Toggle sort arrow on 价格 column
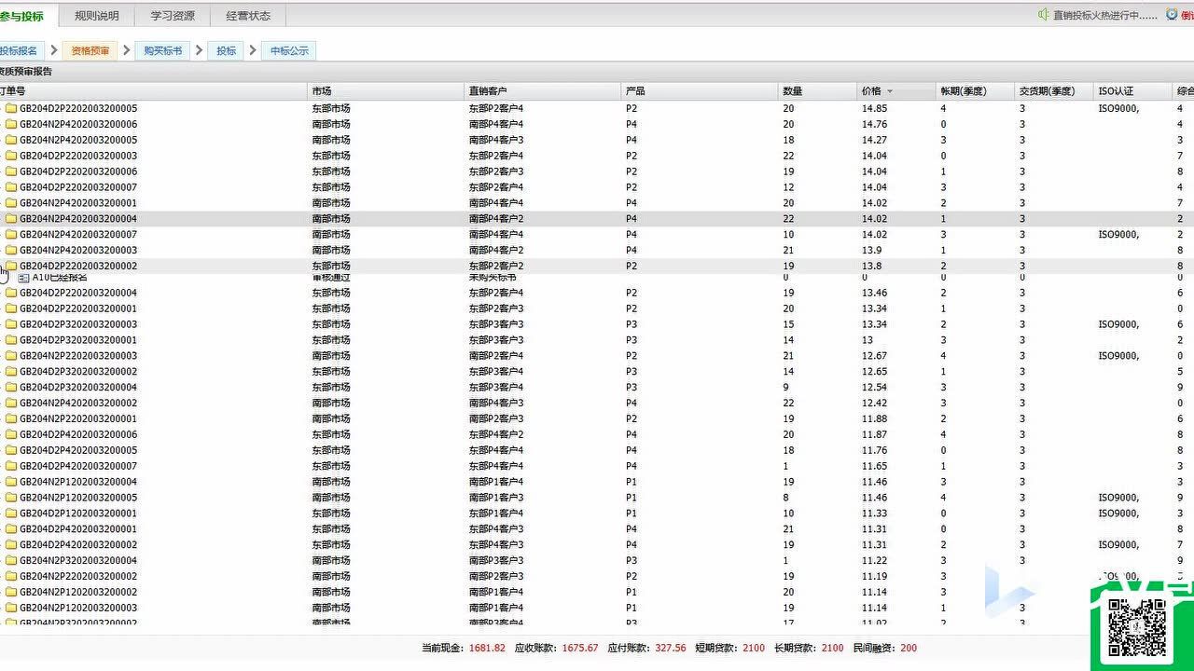 [890, 91]
